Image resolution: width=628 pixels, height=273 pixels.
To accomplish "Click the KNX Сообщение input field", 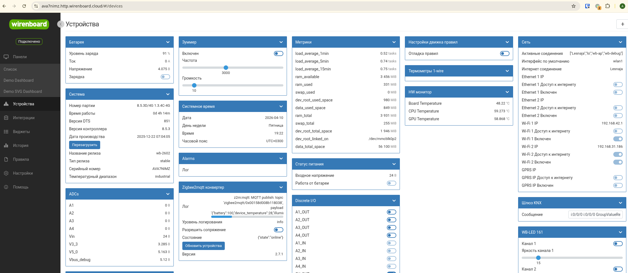I will [595, 215].
